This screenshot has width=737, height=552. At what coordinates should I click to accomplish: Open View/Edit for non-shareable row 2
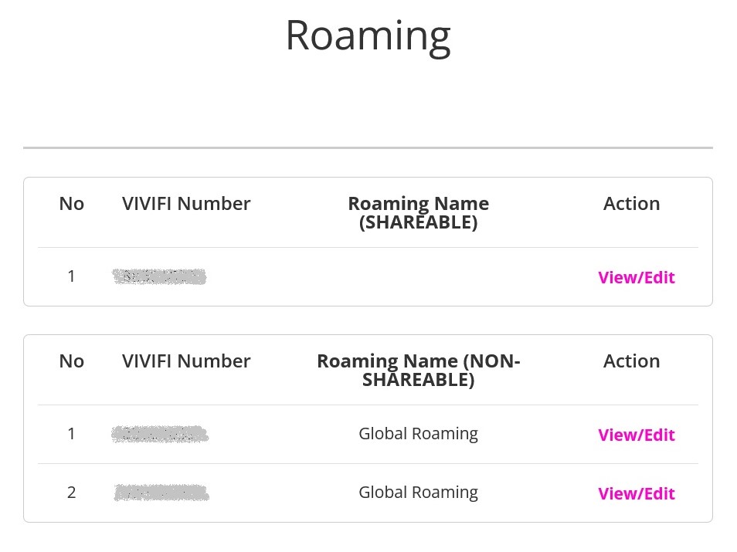pos(637,494)
